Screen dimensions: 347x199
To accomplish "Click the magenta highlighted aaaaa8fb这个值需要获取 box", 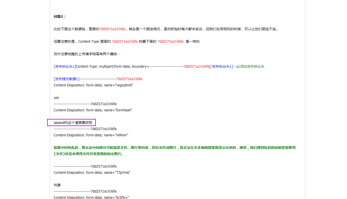I will 71,122.
